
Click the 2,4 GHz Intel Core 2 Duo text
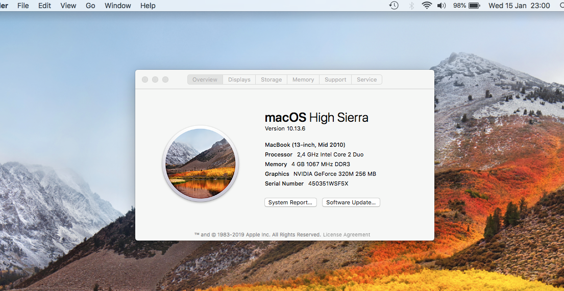330,154
